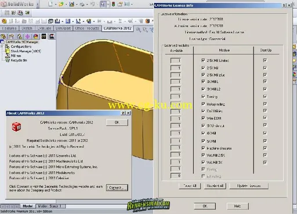Switch to the Sketch tab
The image size is (297, 214).
(27, 28)
